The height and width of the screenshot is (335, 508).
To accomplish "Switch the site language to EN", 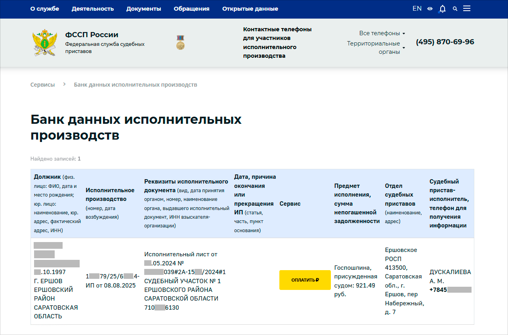I will pos(417,8).
